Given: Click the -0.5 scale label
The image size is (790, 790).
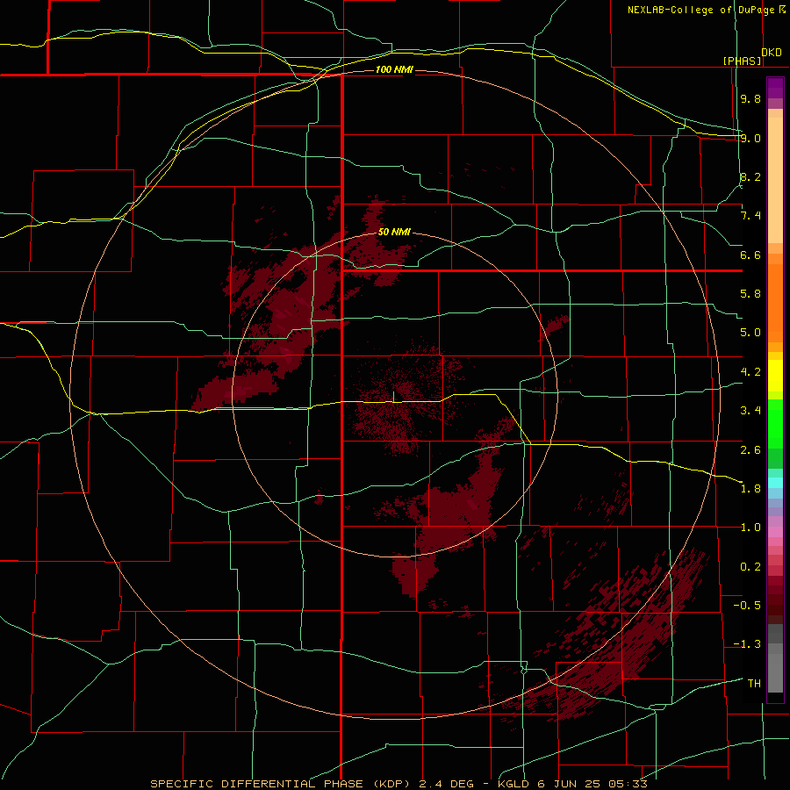Looking at the screenshot, I should (747, 606).
